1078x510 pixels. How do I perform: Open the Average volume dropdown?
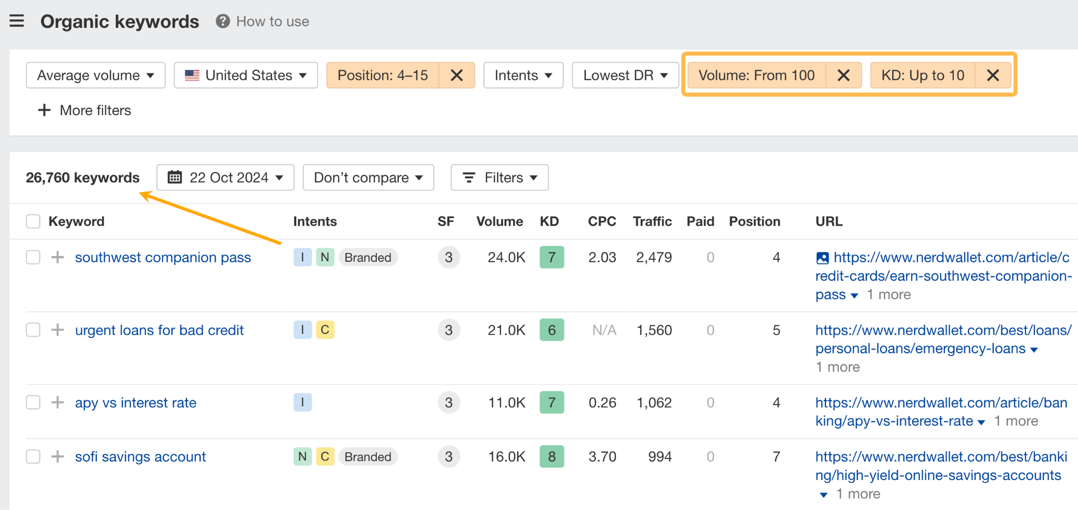coord(95,75)
